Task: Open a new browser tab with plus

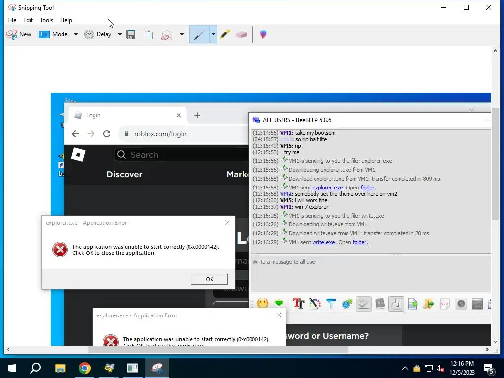Action: point(197,115)
